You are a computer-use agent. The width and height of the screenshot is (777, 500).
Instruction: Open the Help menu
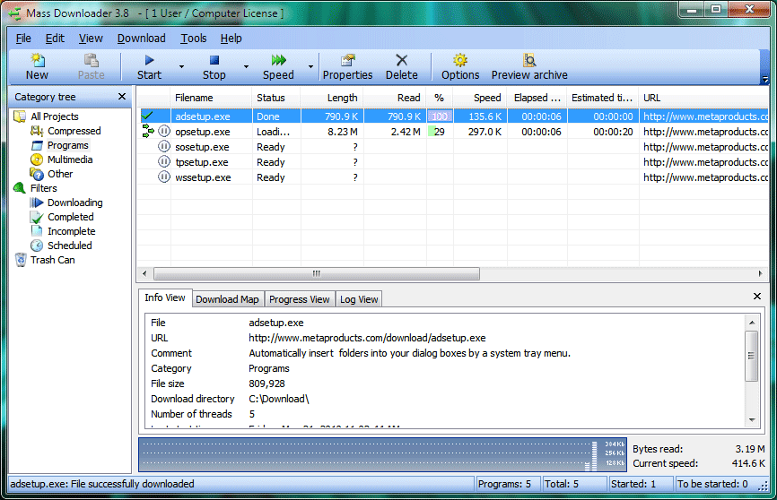point(231,39)
